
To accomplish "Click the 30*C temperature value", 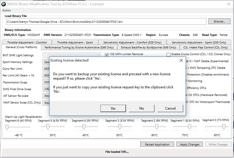I will (53, 135).
